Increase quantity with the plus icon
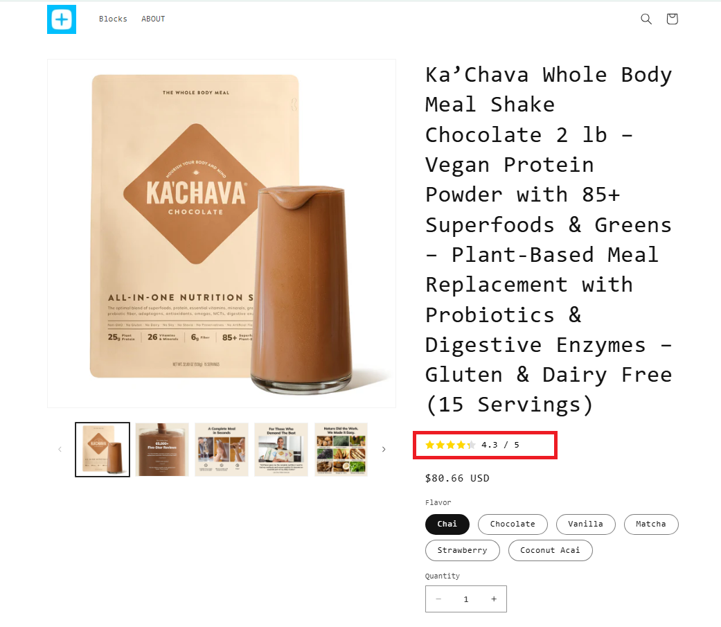 coord(493,599)
